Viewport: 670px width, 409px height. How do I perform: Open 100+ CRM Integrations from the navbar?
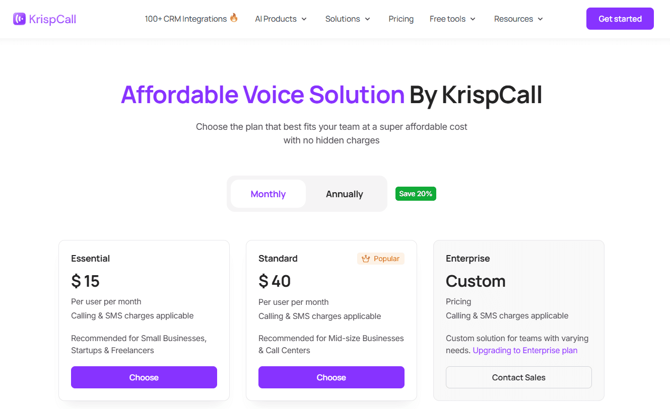185,19
